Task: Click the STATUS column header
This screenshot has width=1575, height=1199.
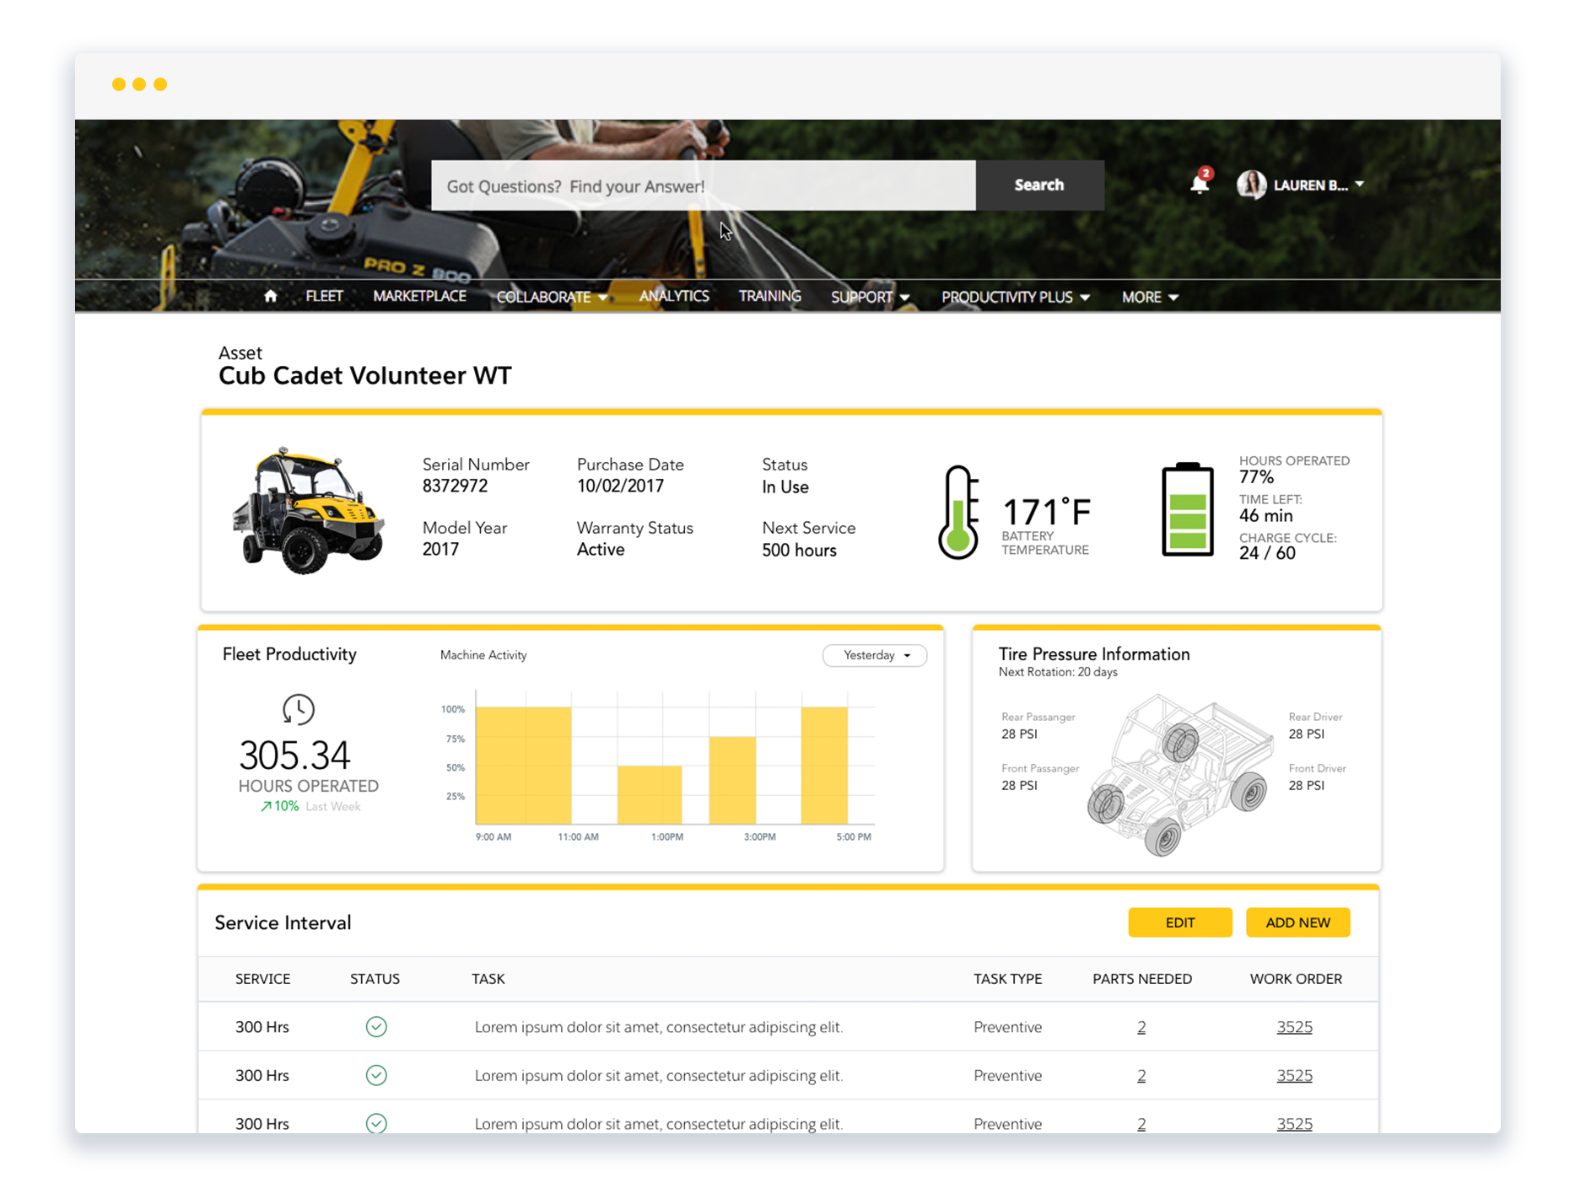Action: [375, 979]
